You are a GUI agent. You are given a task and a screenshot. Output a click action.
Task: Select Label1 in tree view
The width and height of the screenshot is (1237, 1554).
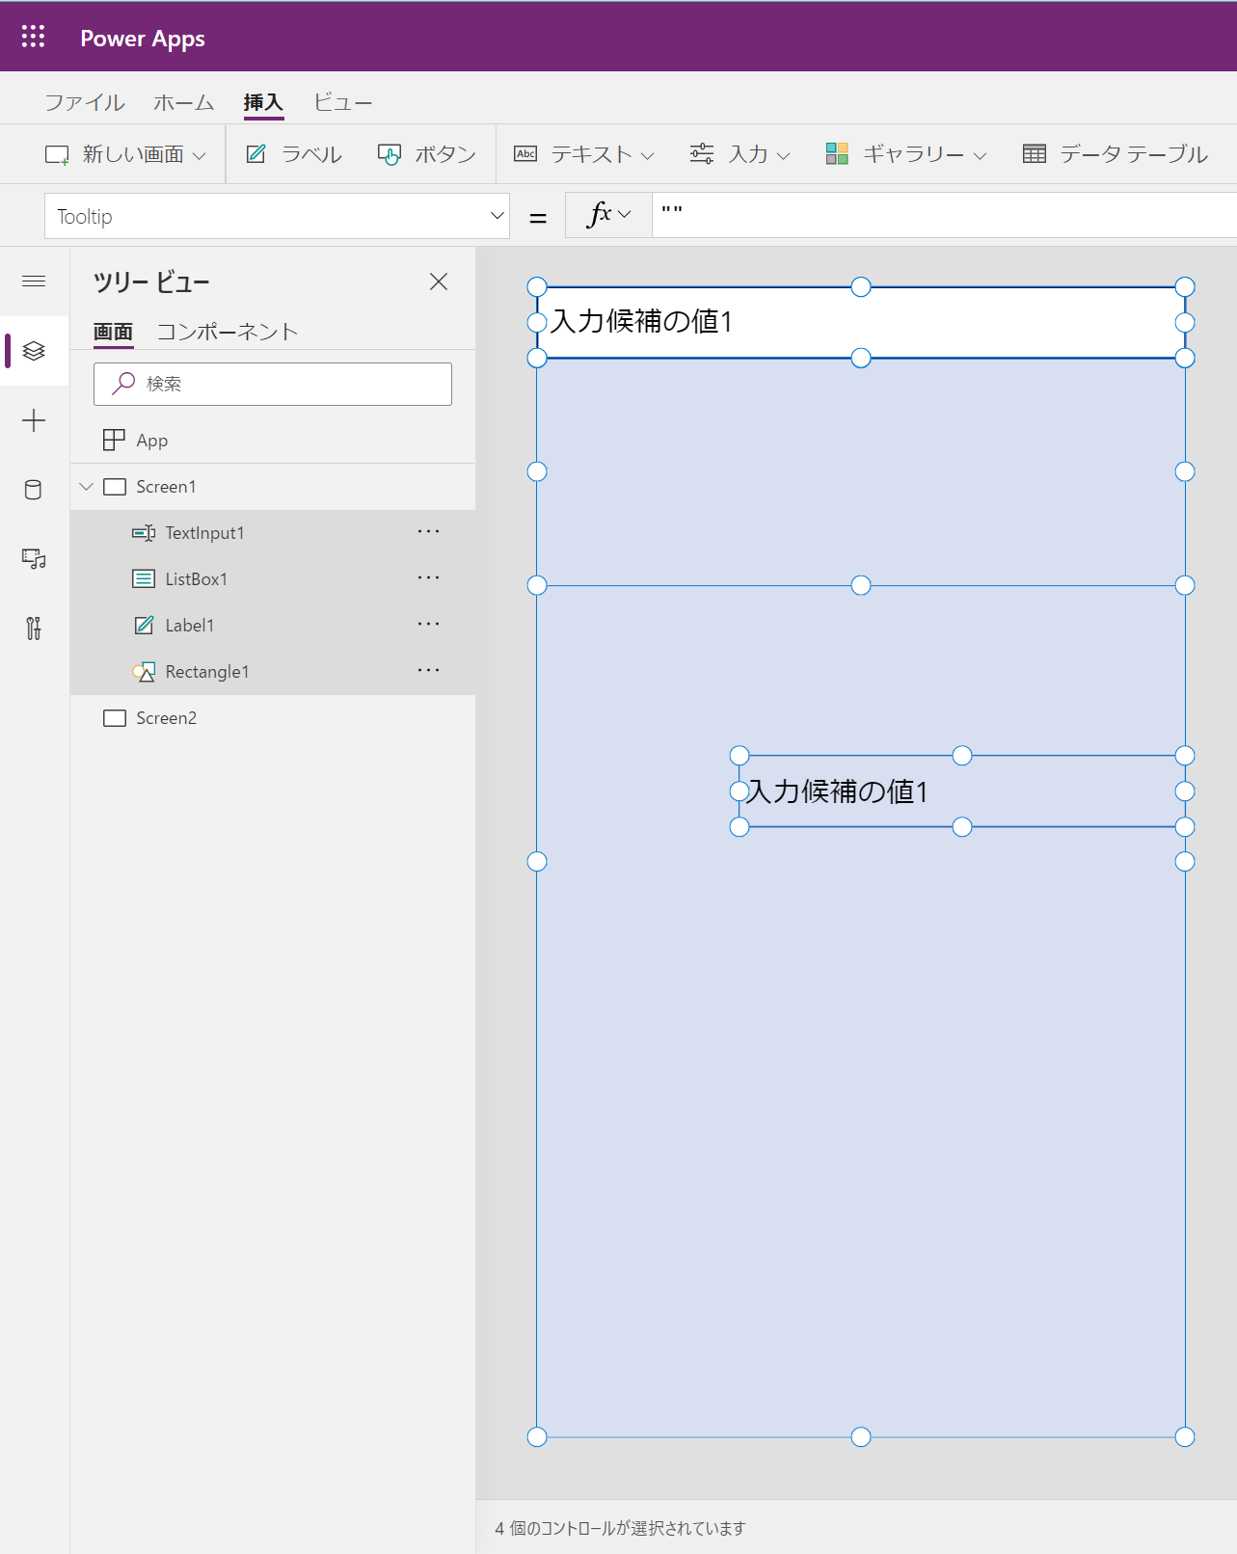pos(273,626)
